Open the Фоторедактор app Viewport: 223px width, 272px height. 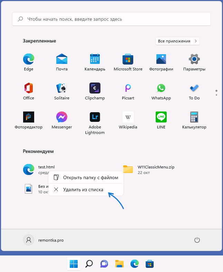click(x=28, y=120)
